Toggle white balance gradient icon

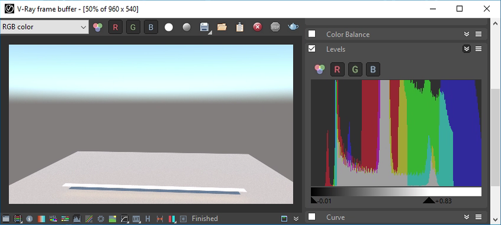(41, 219)
